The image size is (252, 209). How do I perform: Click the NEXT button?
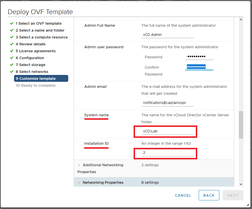[x=233, y=195]
